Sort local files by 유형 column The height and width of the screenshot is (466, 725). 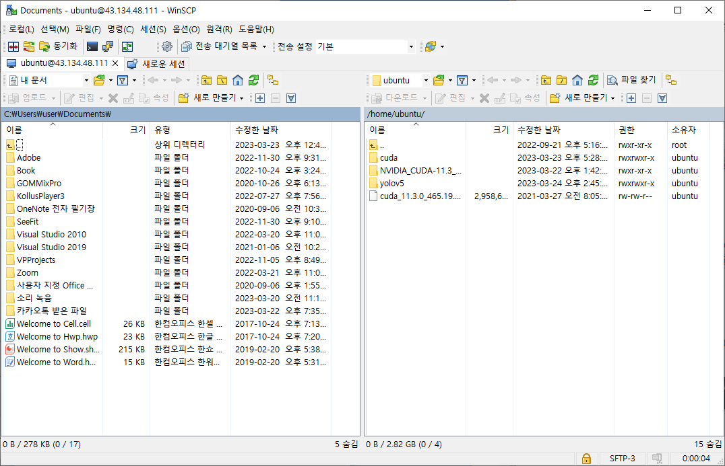(x=190, y=130)
